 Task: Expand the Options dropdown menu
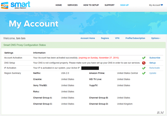coord(155,38)
